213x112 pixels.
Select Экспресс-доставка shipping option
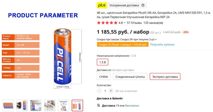(165, 77)
